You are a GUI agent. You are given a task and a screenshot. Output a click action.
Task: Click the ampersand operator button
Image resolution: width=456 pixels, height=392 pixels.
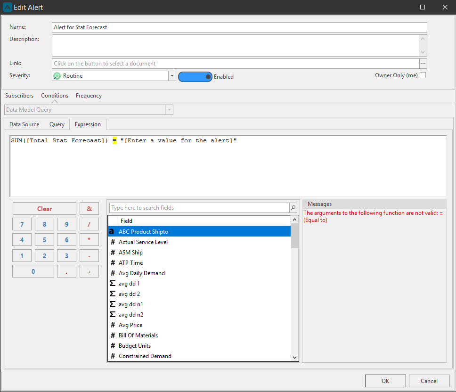point(90,209)
